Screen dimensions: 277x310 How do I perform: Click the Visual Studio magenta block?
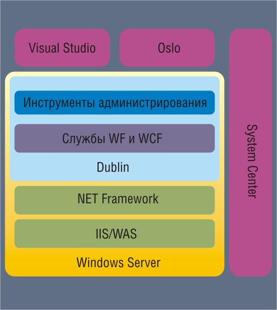tap(62, 48)
